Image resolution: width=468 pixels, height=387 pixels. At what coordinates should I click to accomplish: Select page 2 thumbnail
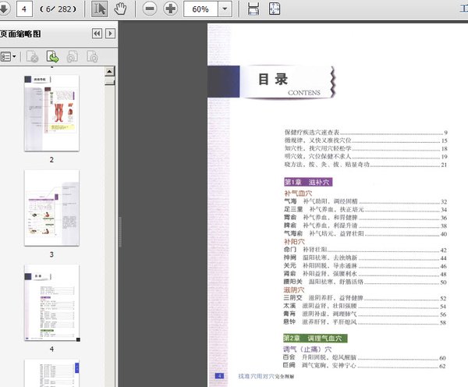(x=51, y=112)
